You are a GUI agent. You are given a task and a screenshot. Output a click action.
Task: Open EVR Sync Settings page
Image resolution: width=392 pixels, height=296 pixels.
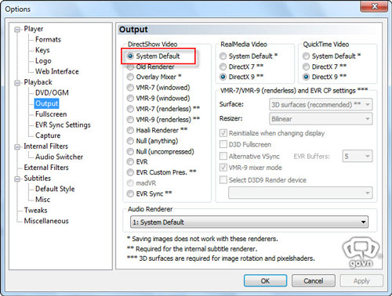click(x=63, y=125)
